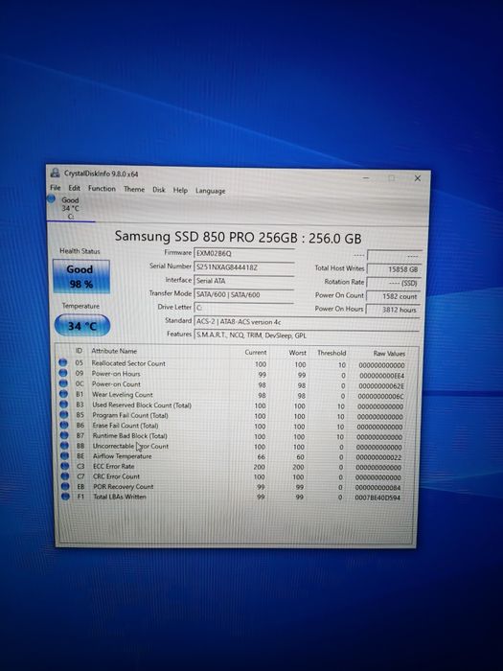Click the status dot beside ECC Error Rate
The image size is (503, 671).
[64, 466]
